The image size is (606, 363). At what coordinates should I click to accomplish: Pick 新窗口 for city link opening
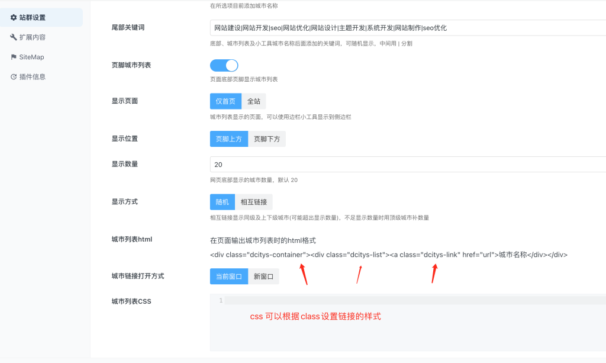point(263,277)
